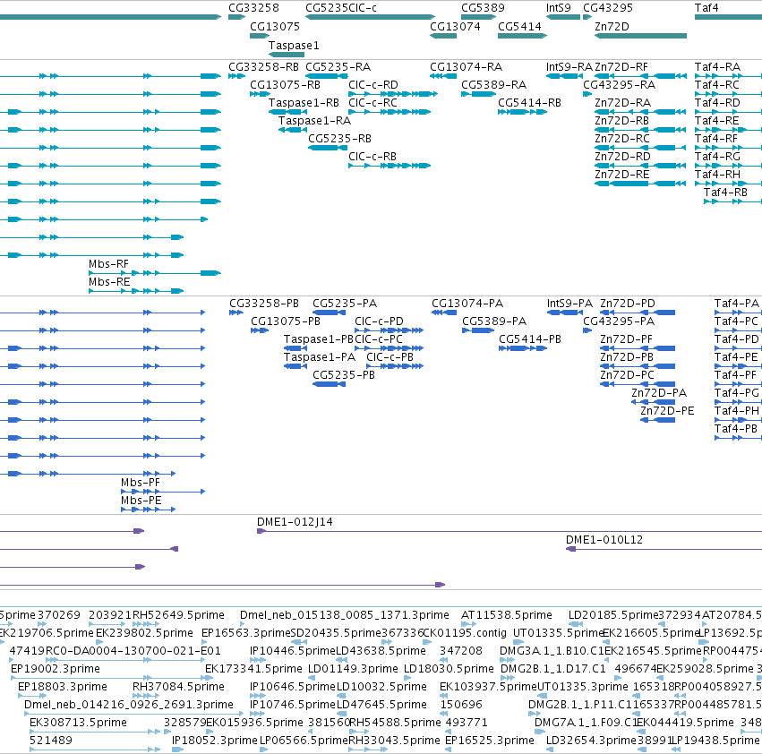The width and height of the screenshot is (762, 754).
Task: Click the CIC-c-RD transcript
Action: [393, 94]
